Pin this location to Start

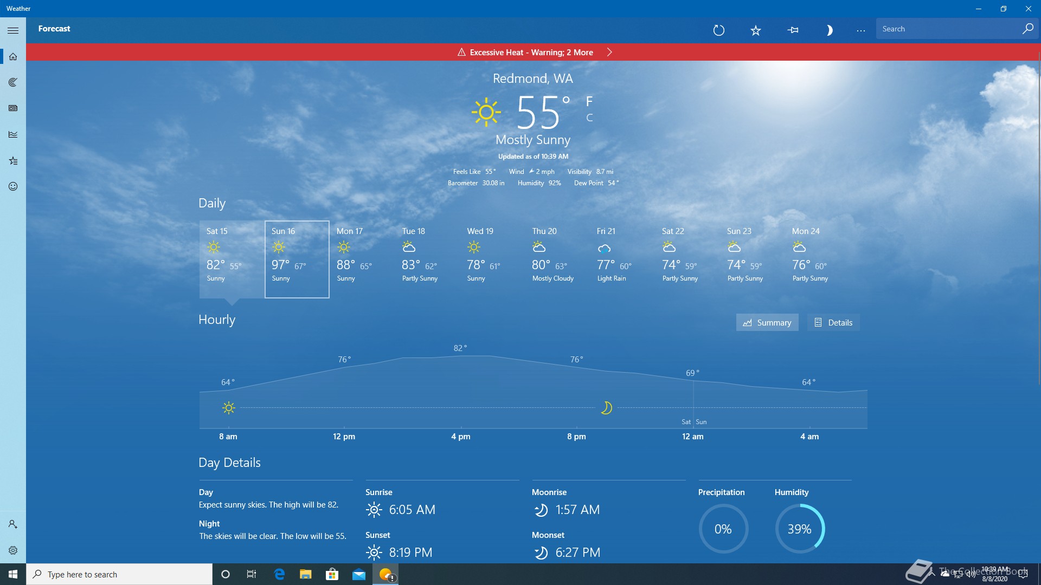[x=793, y=30]
